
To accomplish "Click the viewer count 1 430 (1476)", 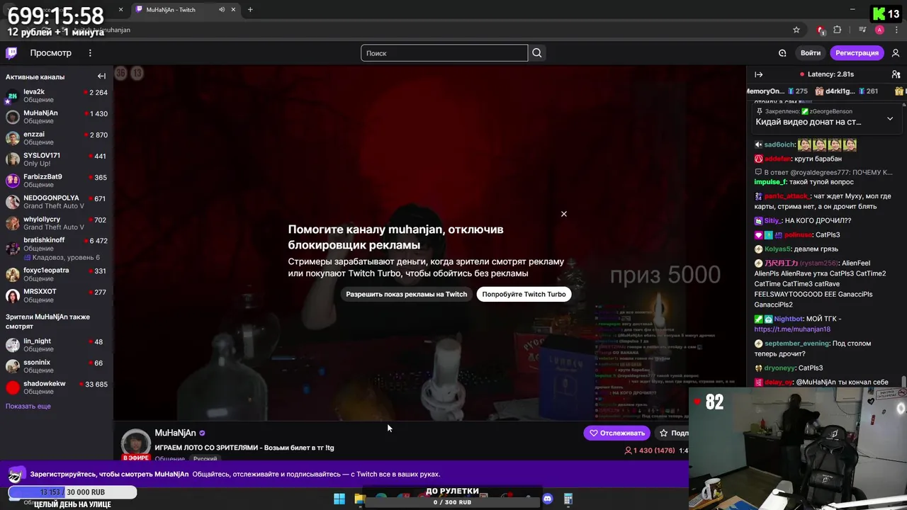I will 649,450.
